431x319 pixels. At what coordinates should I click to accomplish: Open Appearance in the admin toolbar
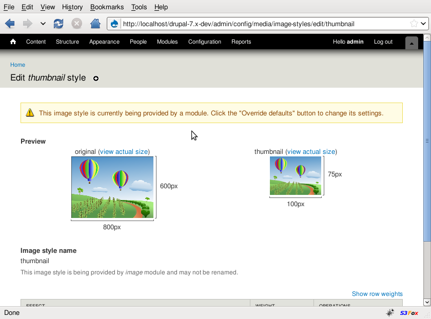pyautogui.click(x=104, y=42)
